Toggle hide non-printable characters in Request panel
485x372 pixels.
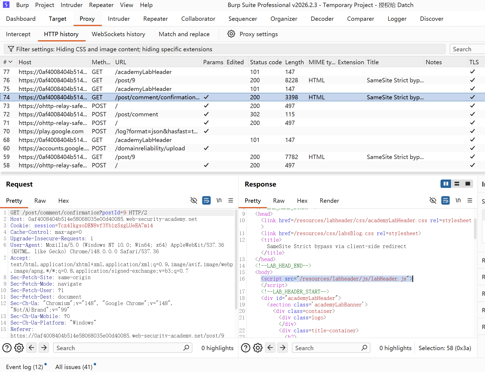pos(194,200)
